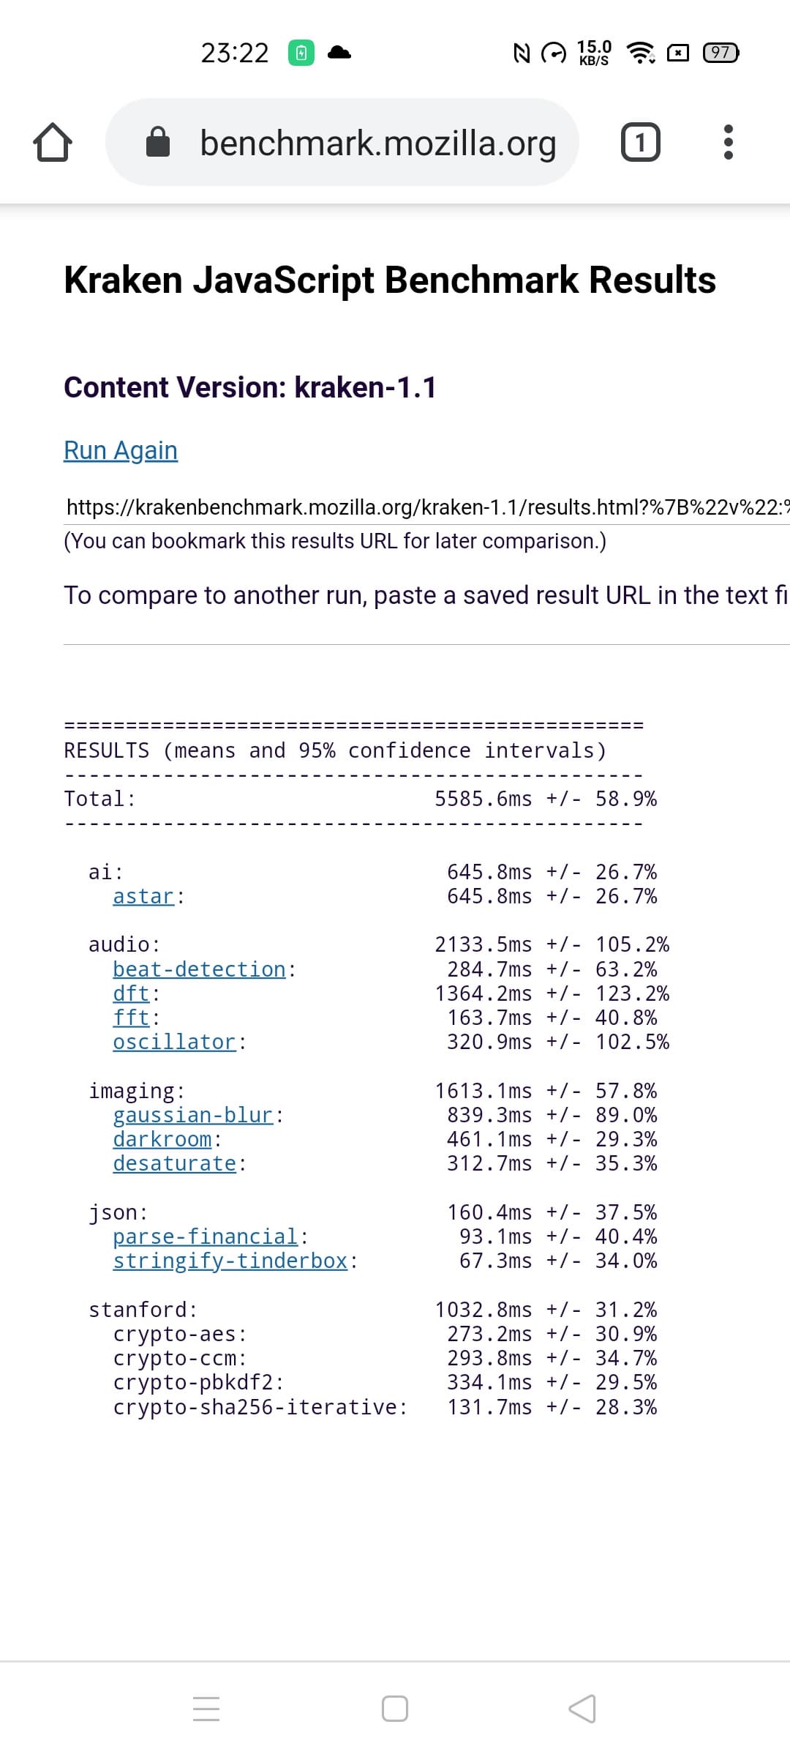Image resolution: width=790 pixels, height=1757 pixels.
Task: Open recent apps with the menu lines button
Action: coord(206,1709)
